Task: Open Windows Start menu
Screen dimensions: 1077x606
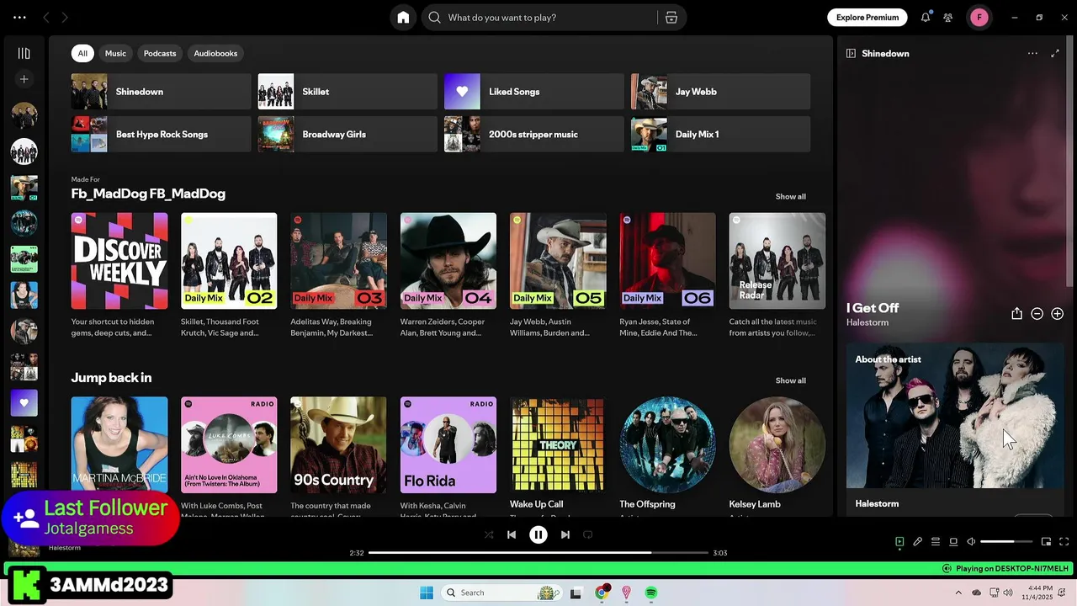Action: [x=427, y=593]
